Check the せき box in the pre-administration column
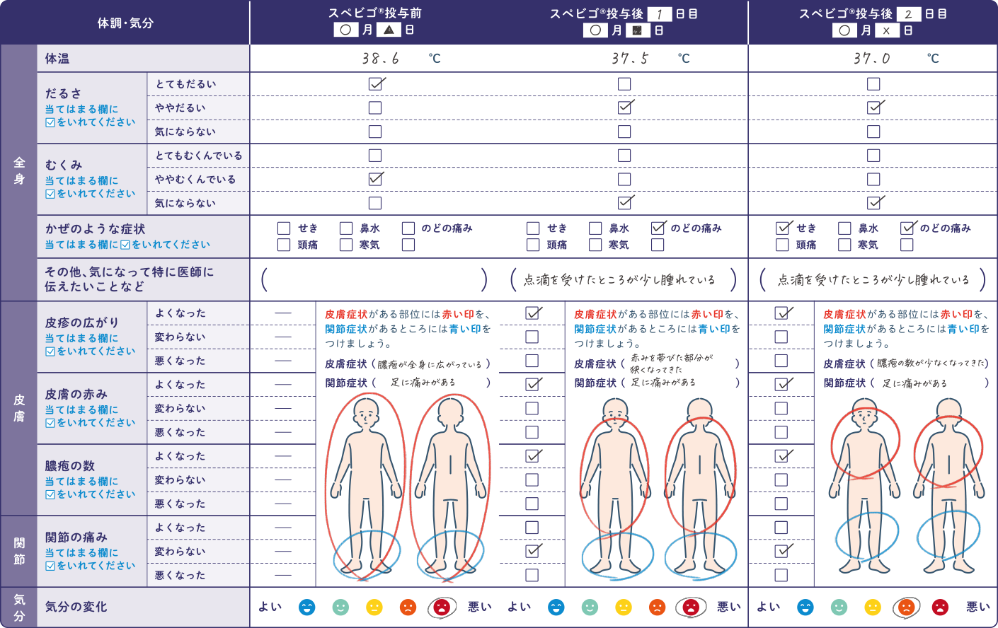998x628 pixels. click(x=284, y=228)
